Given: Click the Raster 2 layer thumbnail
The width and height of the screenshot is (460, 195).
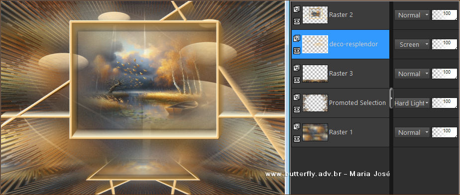Looking at the screenshot, I should [315, 15].
